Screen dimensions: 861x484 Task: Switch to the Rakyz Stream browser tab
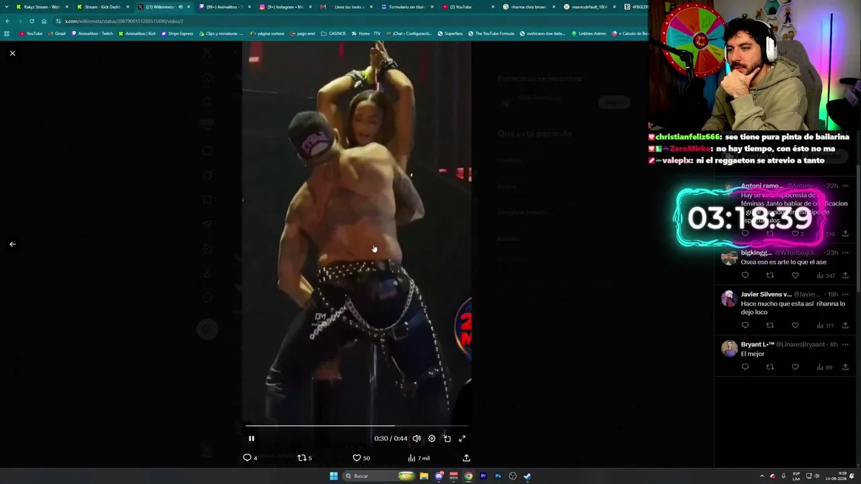[x=42, y=7]
